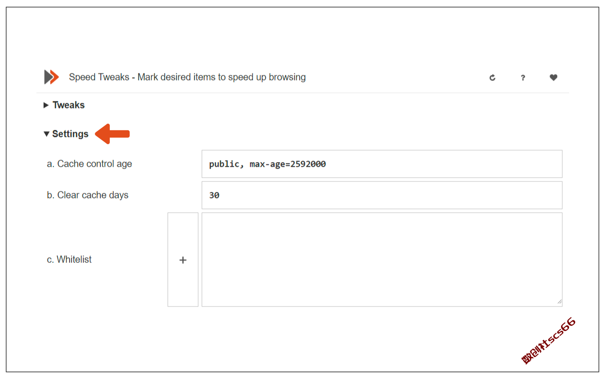Viewport: 606px width, 379px height.
Task: Click the 'public, max-age=2592000' value text
Action: point(267,164)
